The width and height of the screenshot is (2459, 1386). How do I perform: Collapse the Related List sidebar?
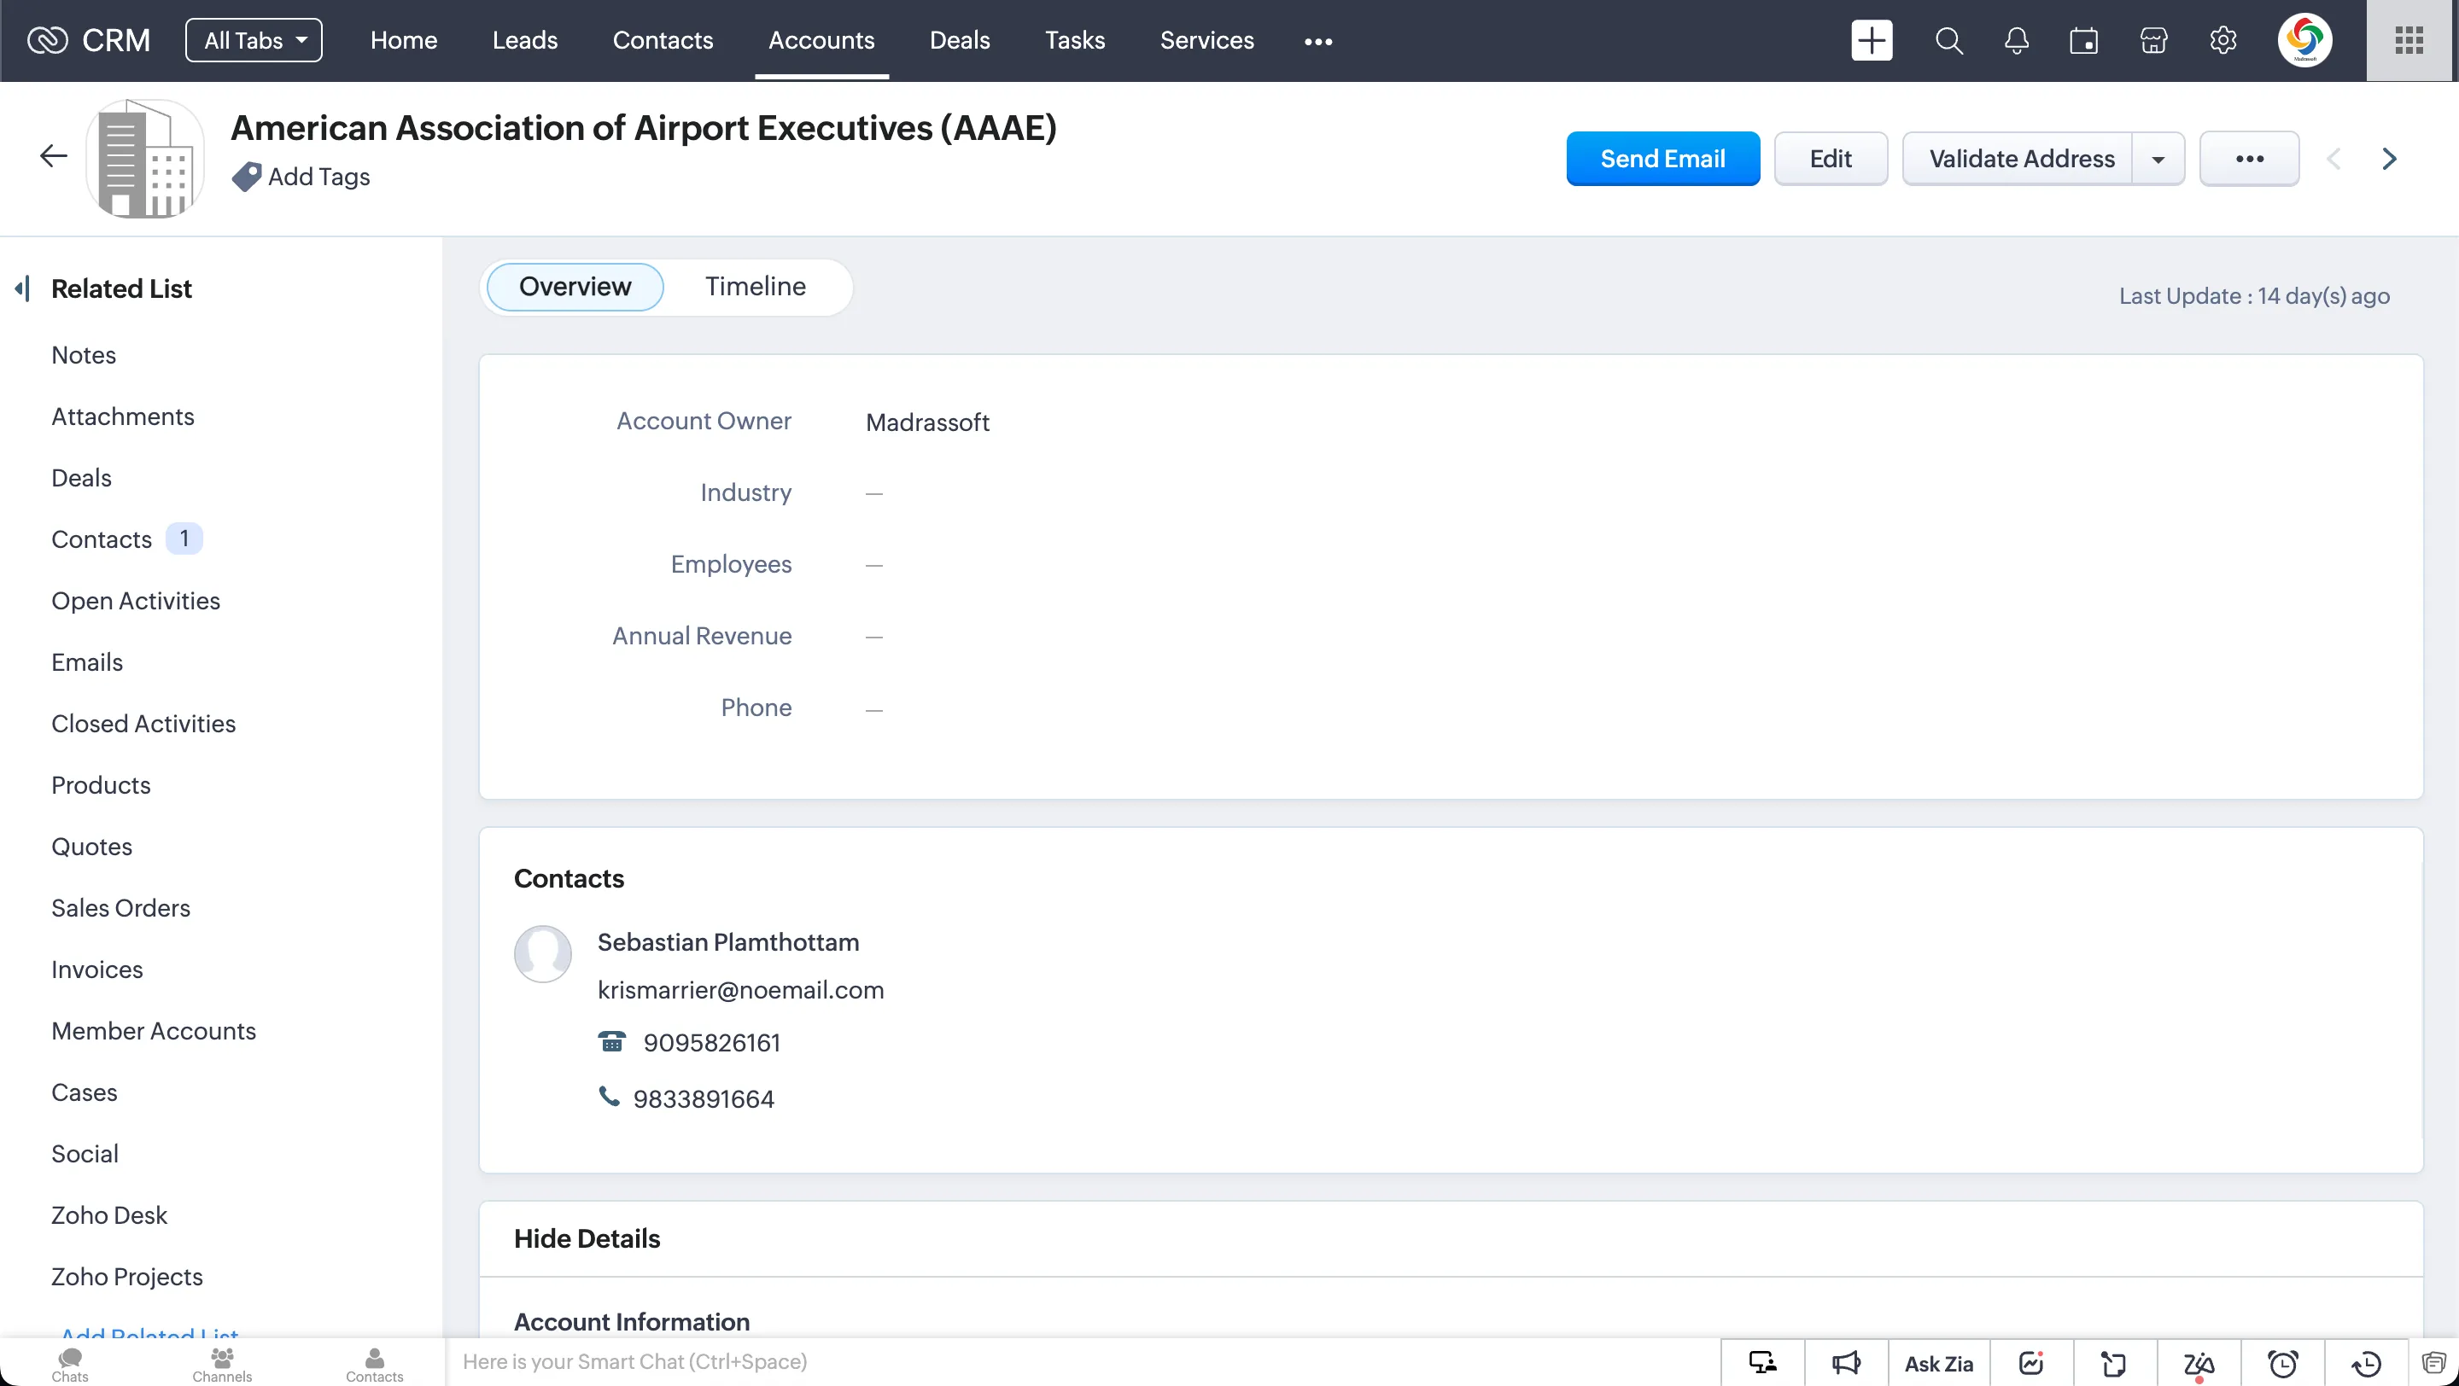22,288
